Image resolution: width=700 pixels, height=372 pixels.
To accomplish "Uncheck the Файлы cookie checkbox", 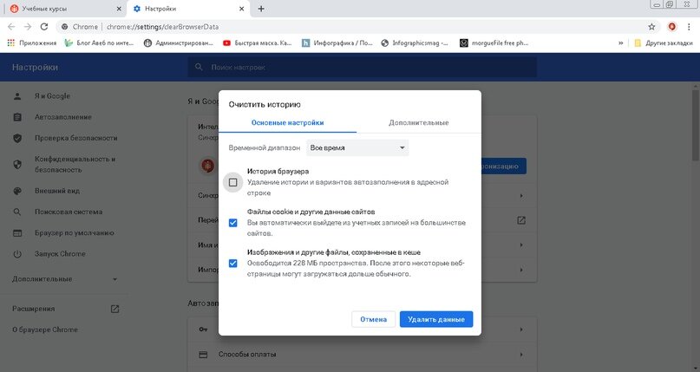I will (x=233, y=223).
